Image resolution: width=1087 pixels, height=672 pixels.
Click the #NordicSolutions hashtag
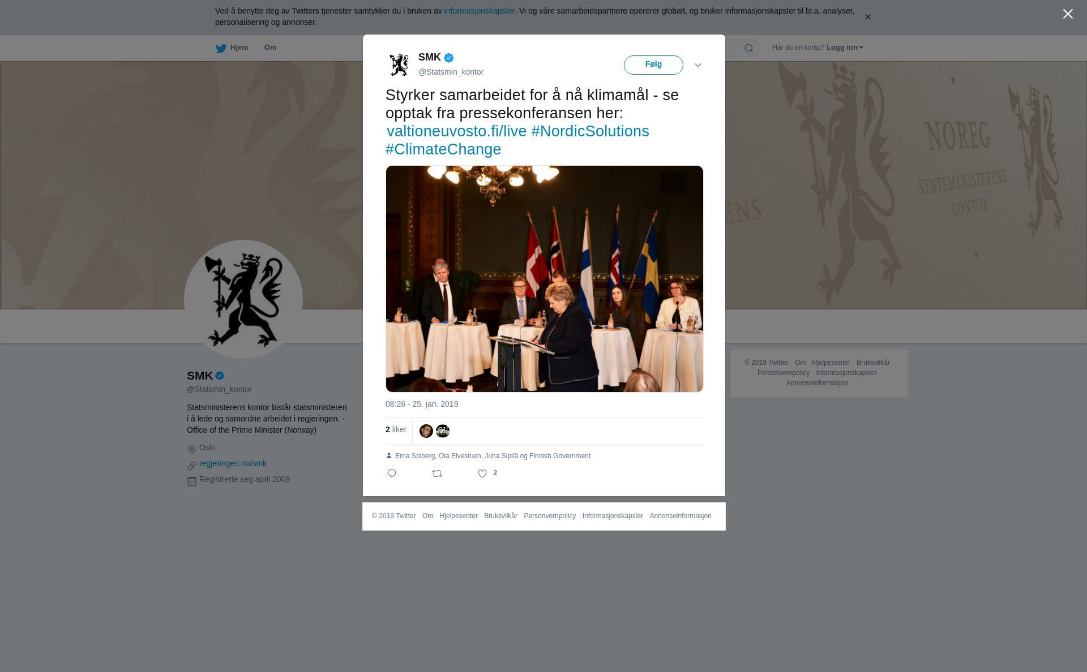pyautogui.click(x=590, y=131)
